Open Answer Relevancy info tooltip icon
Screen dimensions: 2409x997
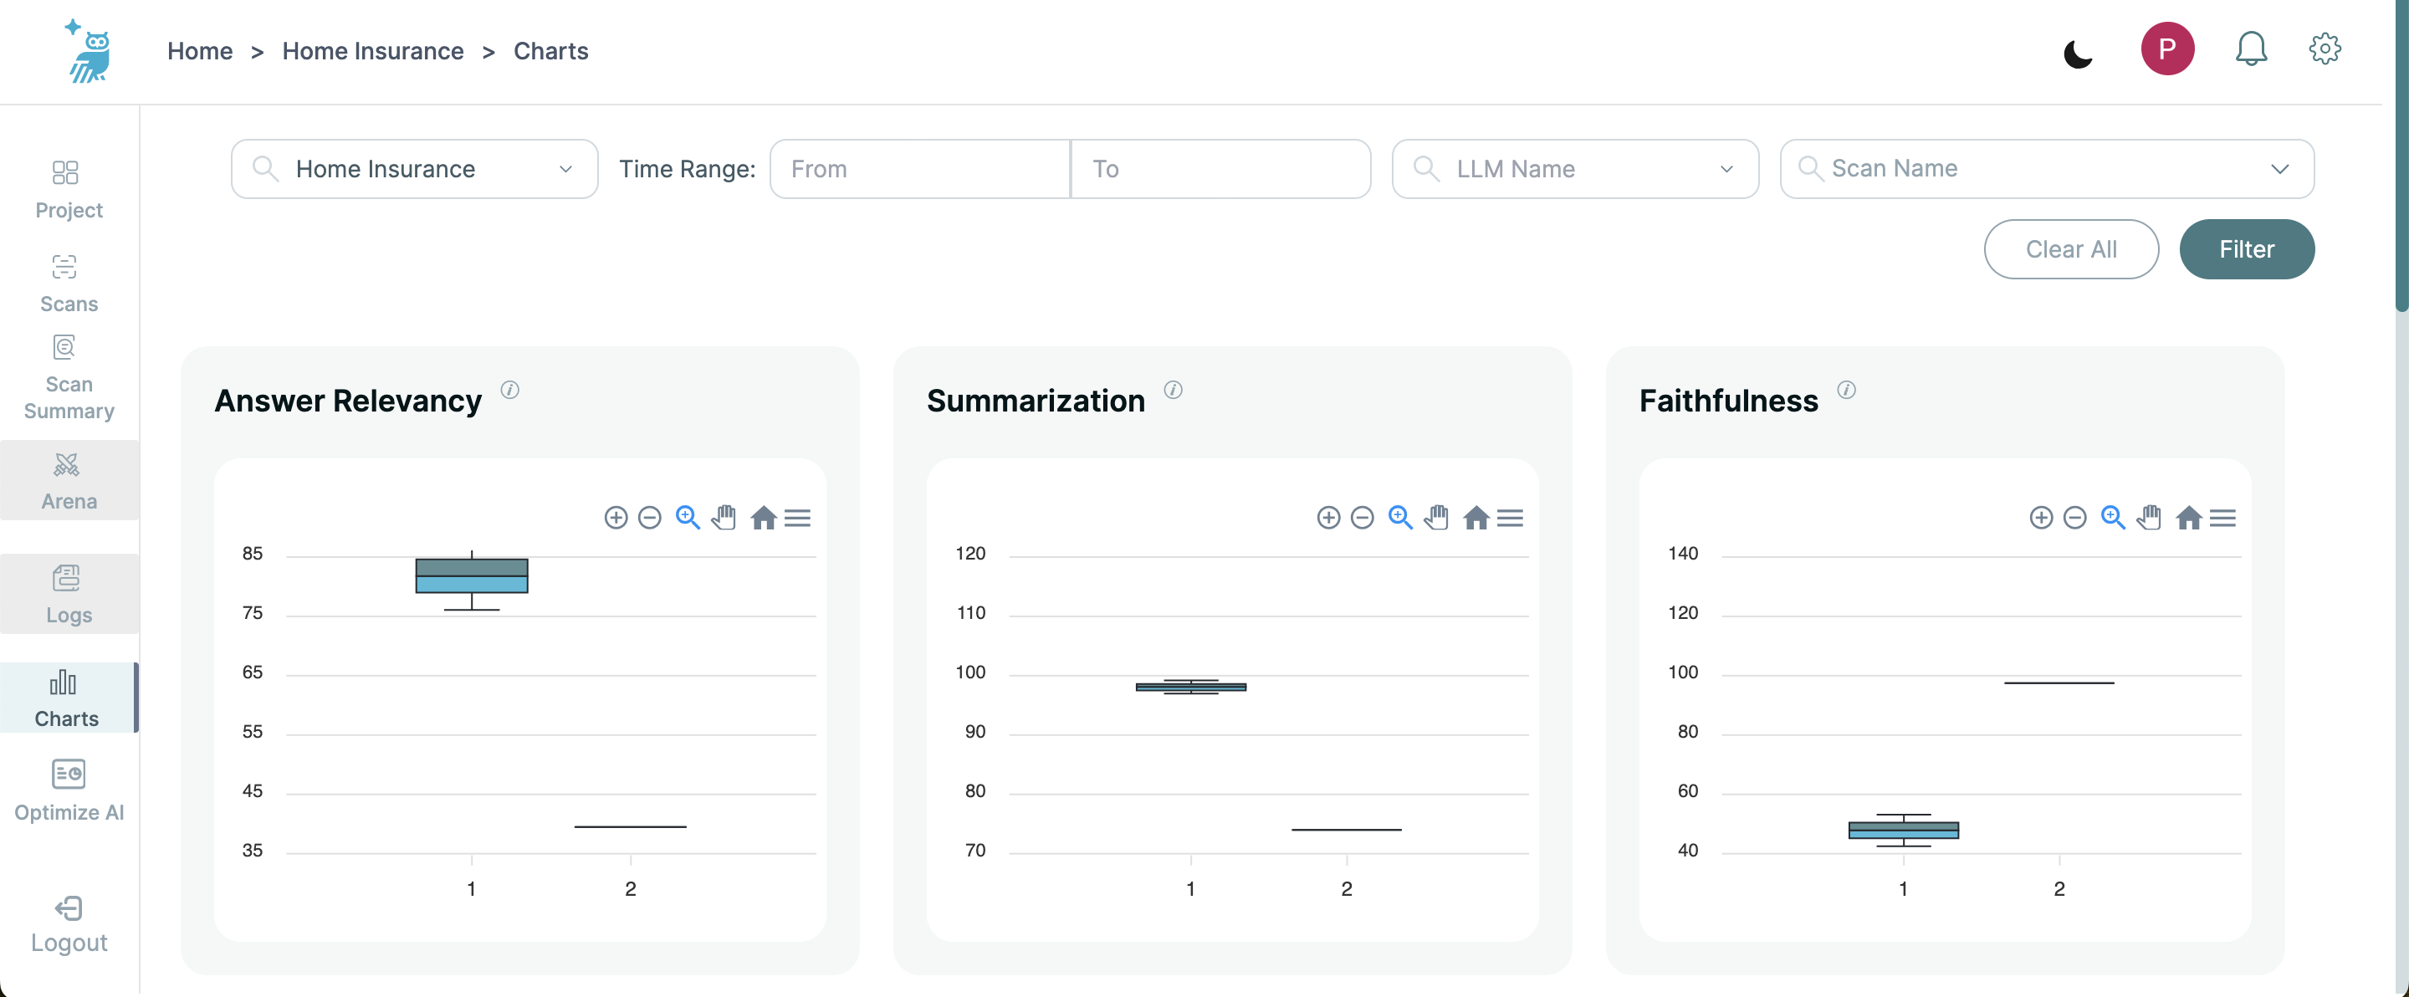pos(509,390)
